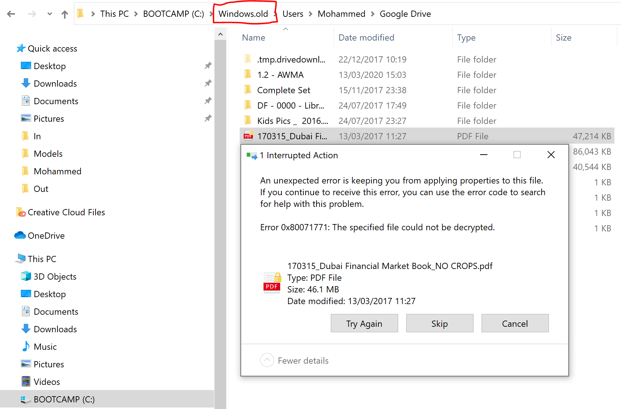Image resolution: width=621 pixels, height=409 pixels.
Task: Open the Models folder in sidebar
Action: click(x=48, y=154)
